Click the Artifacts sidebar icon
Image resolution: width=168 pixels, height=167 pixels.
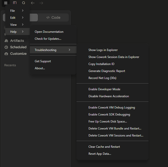[x=6, y=41]
